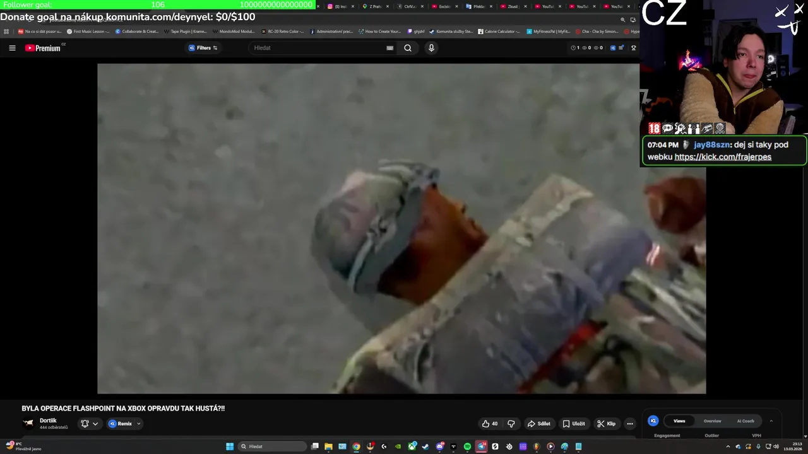
Task: Switch to the Views tab
Action: (x=679, y=421)
